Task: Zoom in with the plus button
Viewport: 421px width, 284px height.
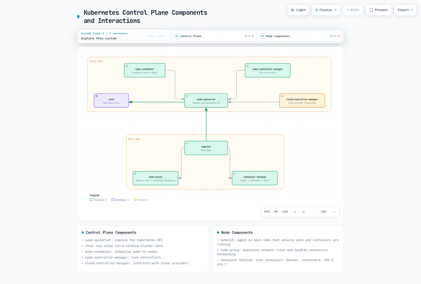Action: pos(334,212)
